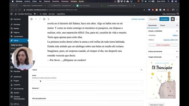The width and height of the screenshot is (189, 106).
Task: Redo the last editor change
Action: tap(40, 19)
